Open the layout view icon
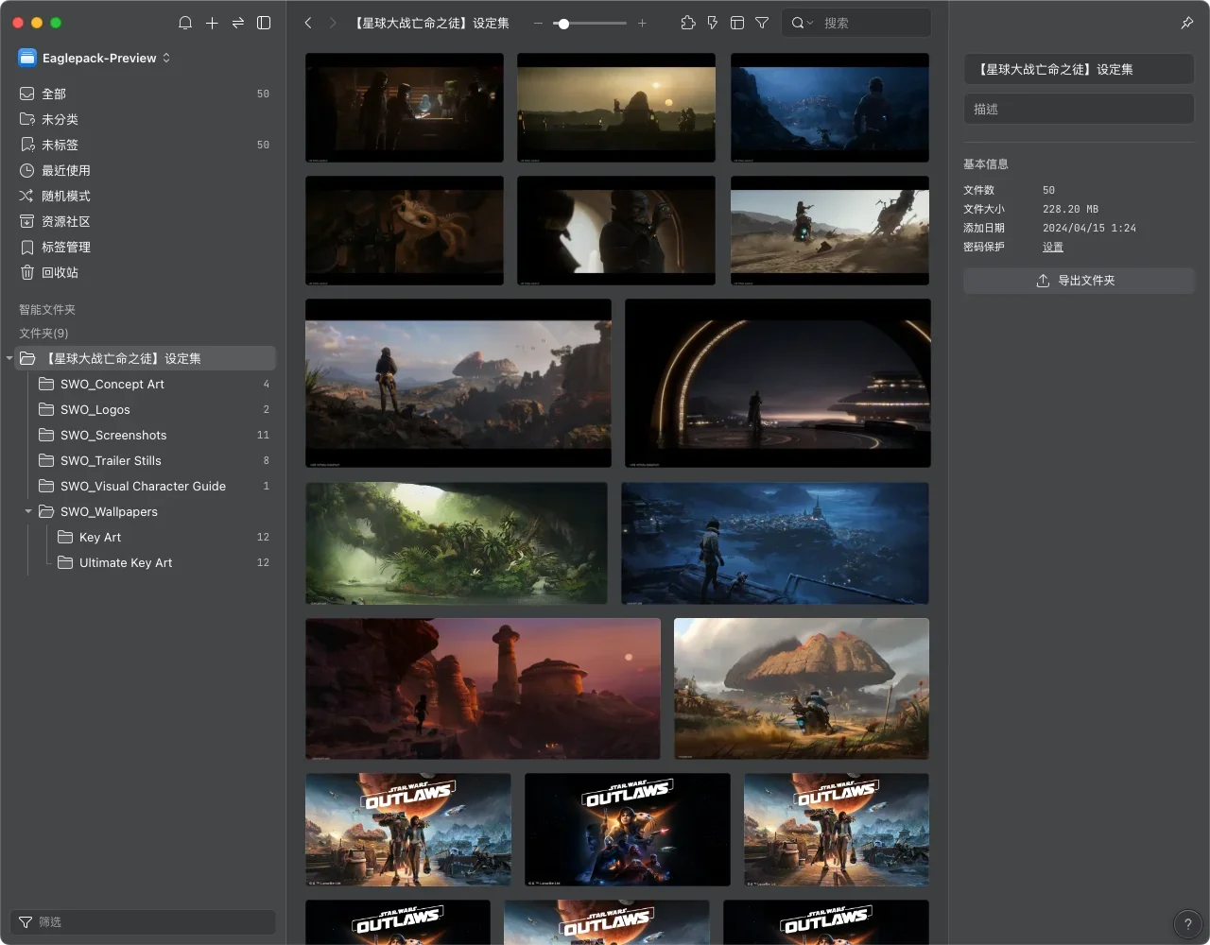1210x945 pixels. click(737, 23)
